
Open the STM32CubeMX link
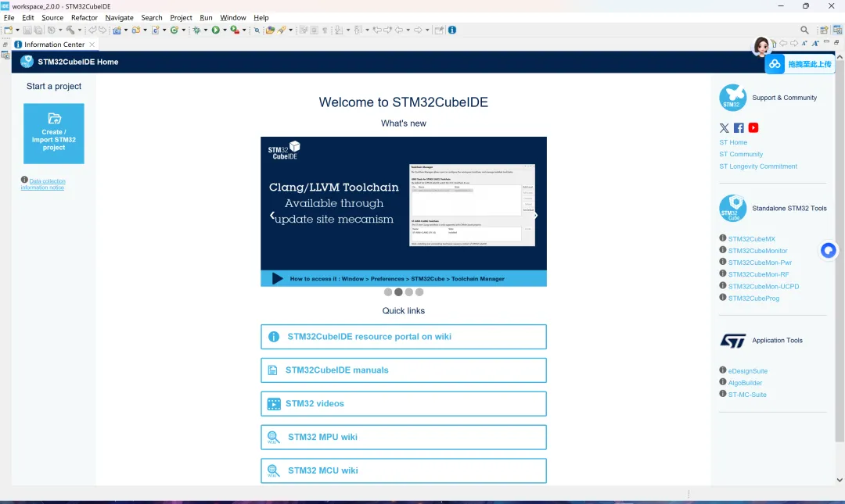752,238
